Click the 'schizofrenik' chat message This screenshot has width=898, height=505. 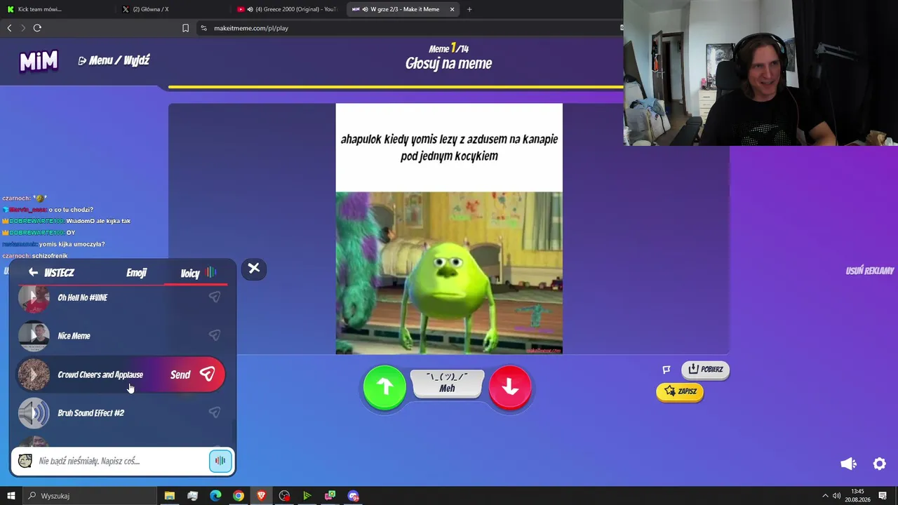click(50, 256)
